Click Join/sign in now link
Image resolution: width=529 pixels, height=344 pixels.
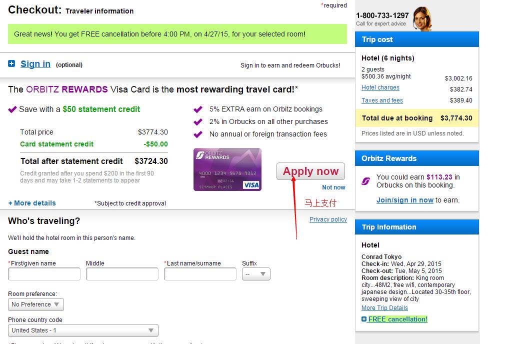click(x=404, y=200)
